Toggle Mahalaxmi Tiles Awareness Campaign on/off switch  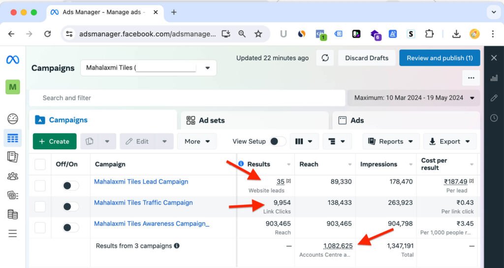[70, 228]
